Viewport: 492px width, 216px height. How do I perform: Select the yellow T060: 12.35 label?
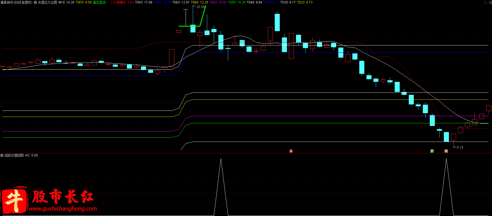[x=199, y=2]
